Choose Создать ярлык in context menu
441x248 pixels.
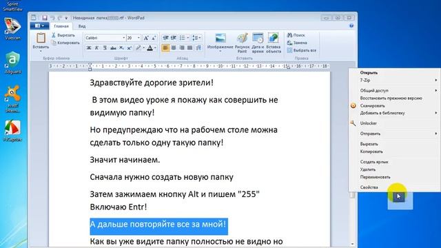pyautogui.click(x=395, y=162)
